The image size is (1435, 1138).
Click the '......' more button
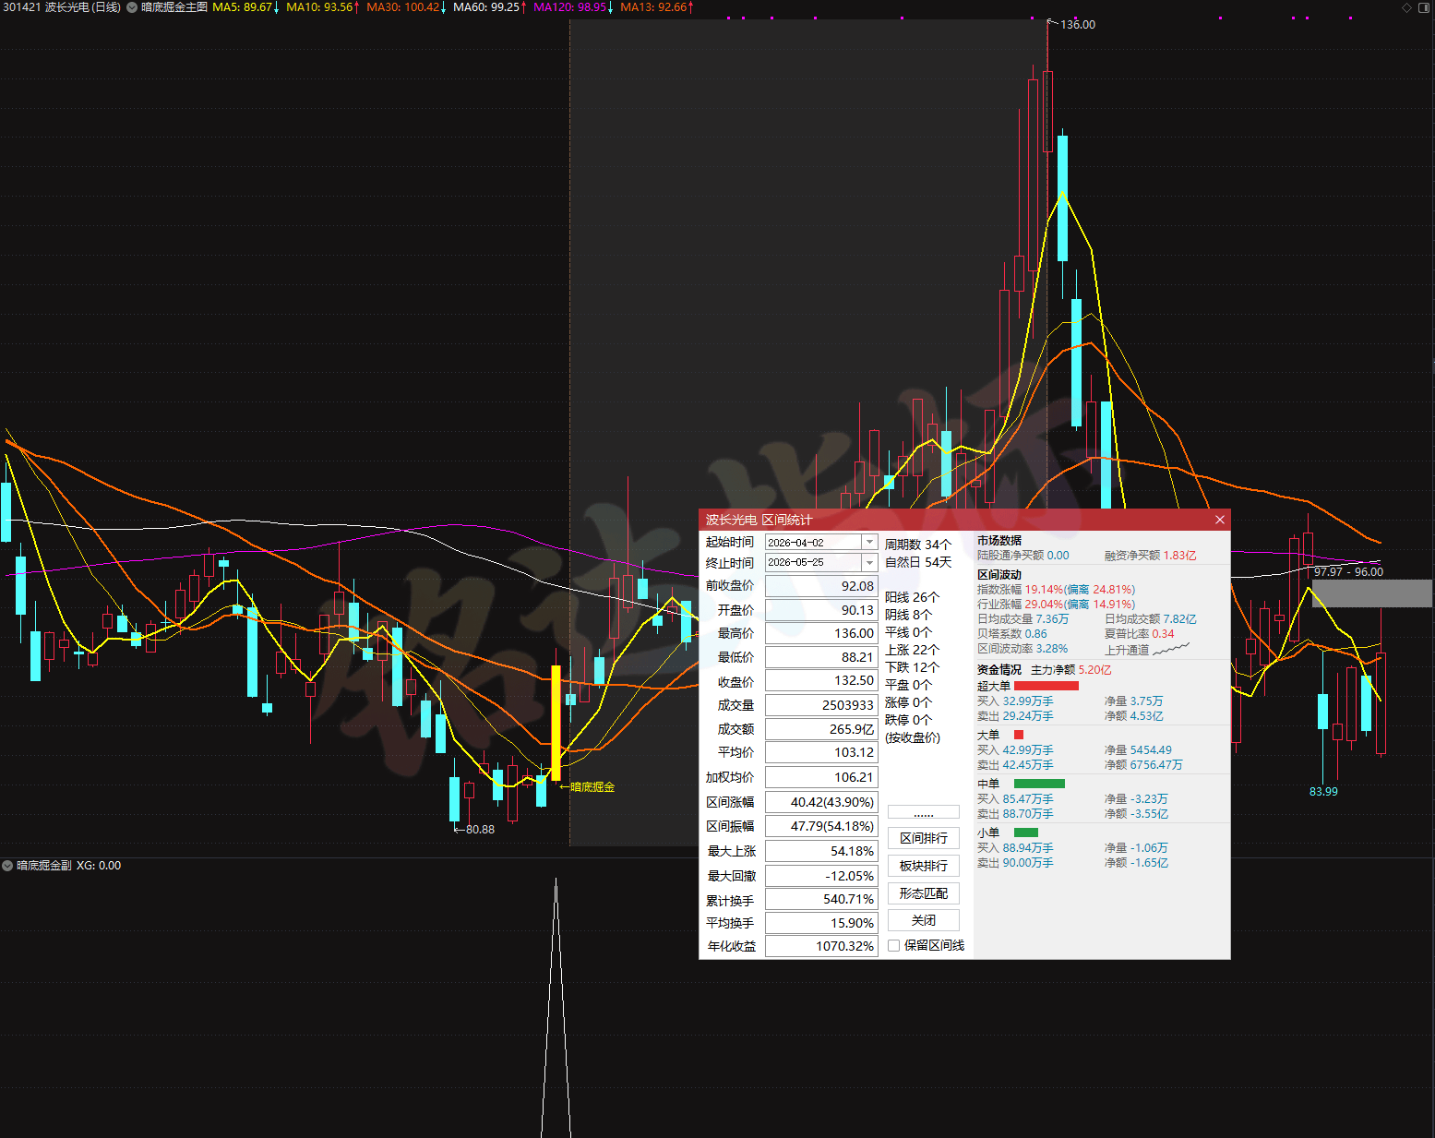click(924, 812)
